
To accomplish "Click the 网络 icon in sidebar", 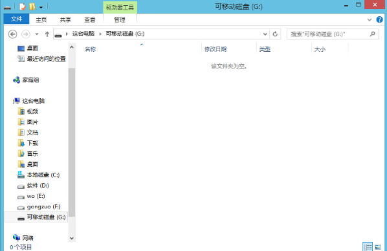I will (x=17, y=238).
